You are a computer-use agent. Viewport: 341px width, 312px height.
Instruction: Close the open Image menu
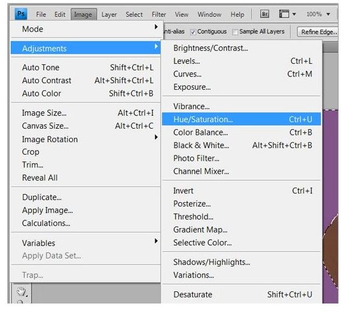pos(84,15)
